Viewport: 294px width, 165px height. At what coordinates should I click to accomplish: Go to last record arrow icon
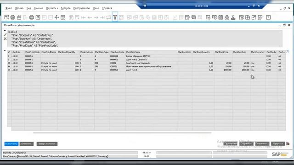pos(102,17)
